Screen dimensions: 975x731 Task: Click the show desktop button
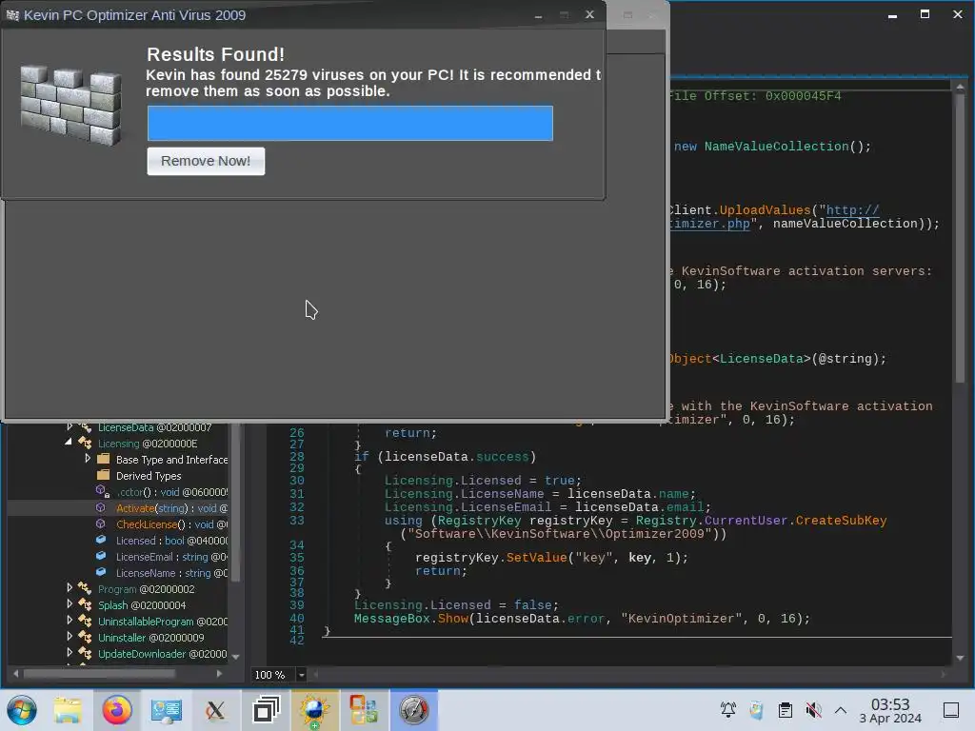tap(951, 710)
